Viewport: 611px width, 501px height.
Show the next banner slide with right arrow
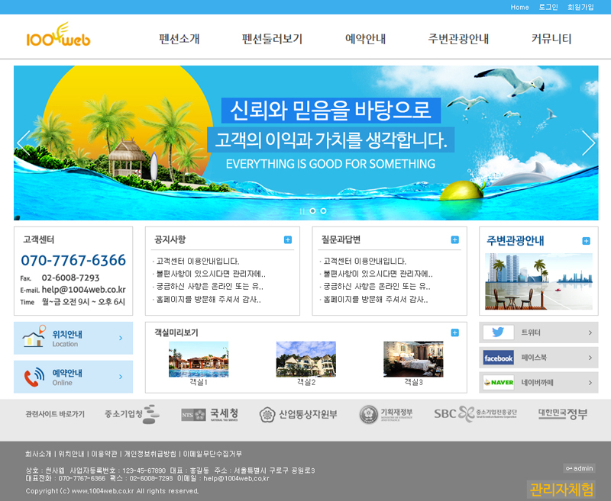point(587,143)
